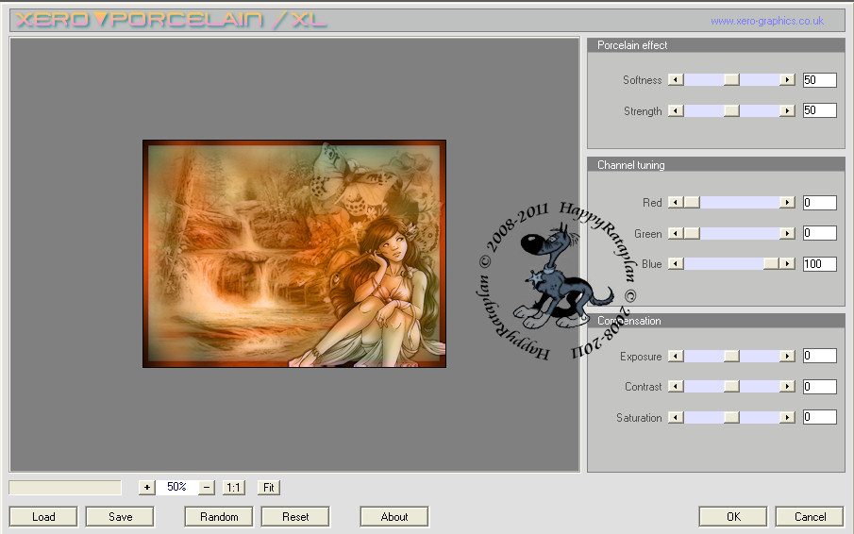Screen dimensions: 854x534
Task: Click the Contrast slider right arrow
Action: coord(787,387)
